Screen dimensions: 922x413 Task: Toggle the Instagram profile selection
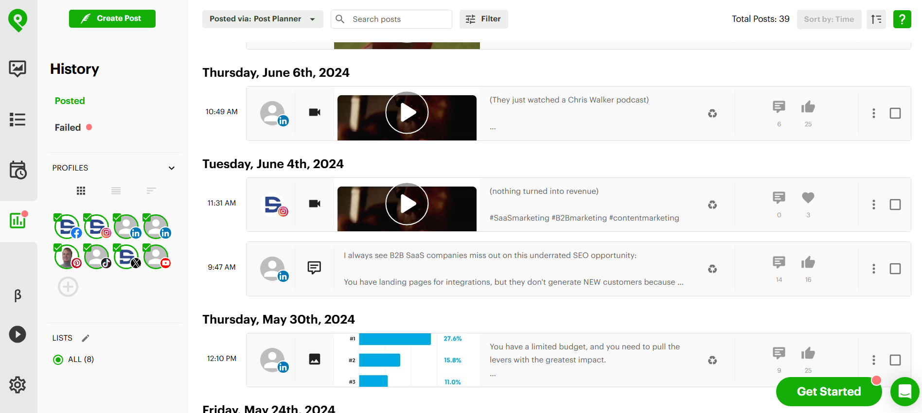97,226
